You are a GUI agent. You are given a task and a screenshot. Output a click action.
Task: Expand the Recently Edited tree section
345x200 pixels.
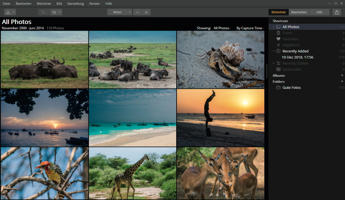[x=274, y=63]
